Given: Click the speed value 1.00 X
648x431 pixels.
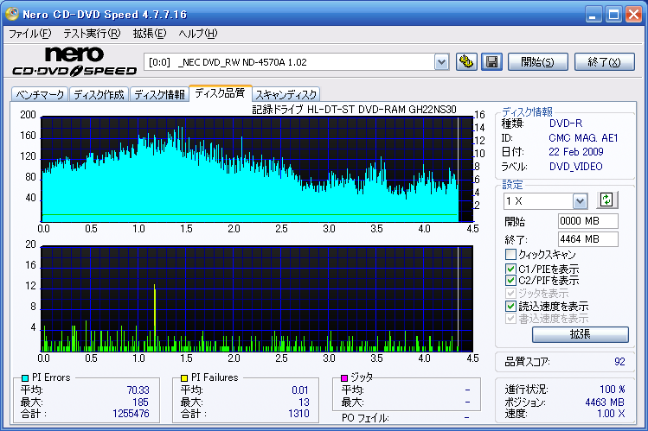Looking at the screenshot, I should click(611, 413).
